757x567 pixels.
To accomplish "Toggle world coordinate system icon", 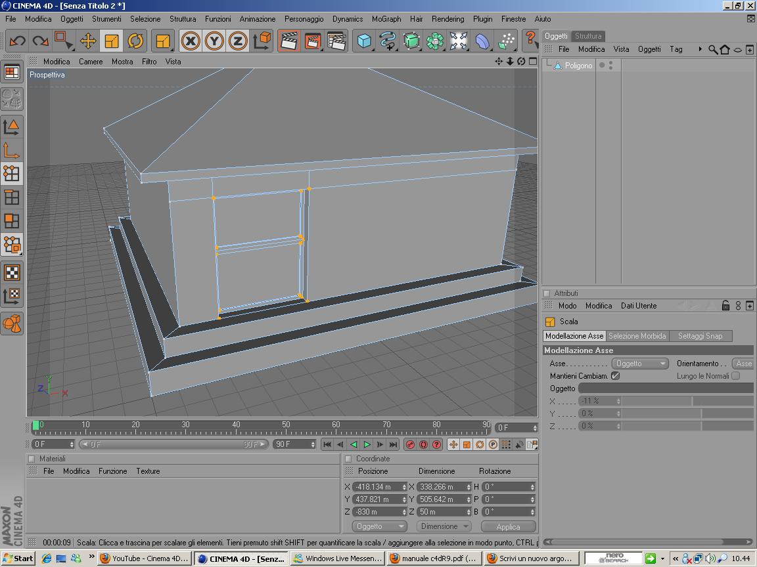I will click(262, 41).
